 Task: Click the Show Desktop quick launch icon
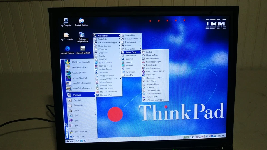(78, 141)
